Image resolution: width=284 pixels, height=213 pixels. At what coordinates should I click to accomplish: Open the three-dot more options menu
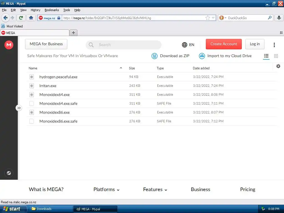274,45
